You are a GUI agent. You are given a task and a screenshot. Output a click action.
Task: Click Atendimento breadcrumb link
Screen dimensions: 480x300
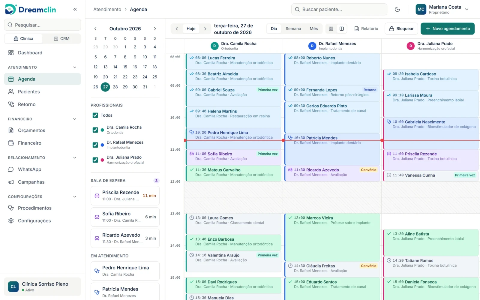point(107,9)
